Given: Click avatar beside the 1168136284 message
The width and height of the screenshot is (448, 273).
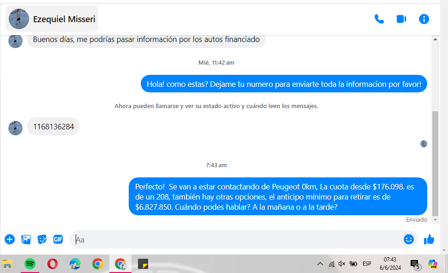Looking at the screenshot, I should tap(15, 128).
